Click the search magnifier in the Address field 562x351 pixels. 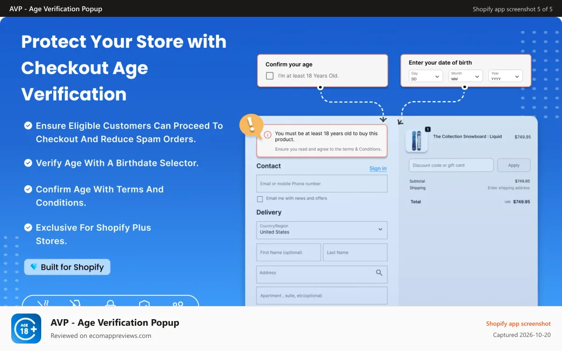pos(379,273)
